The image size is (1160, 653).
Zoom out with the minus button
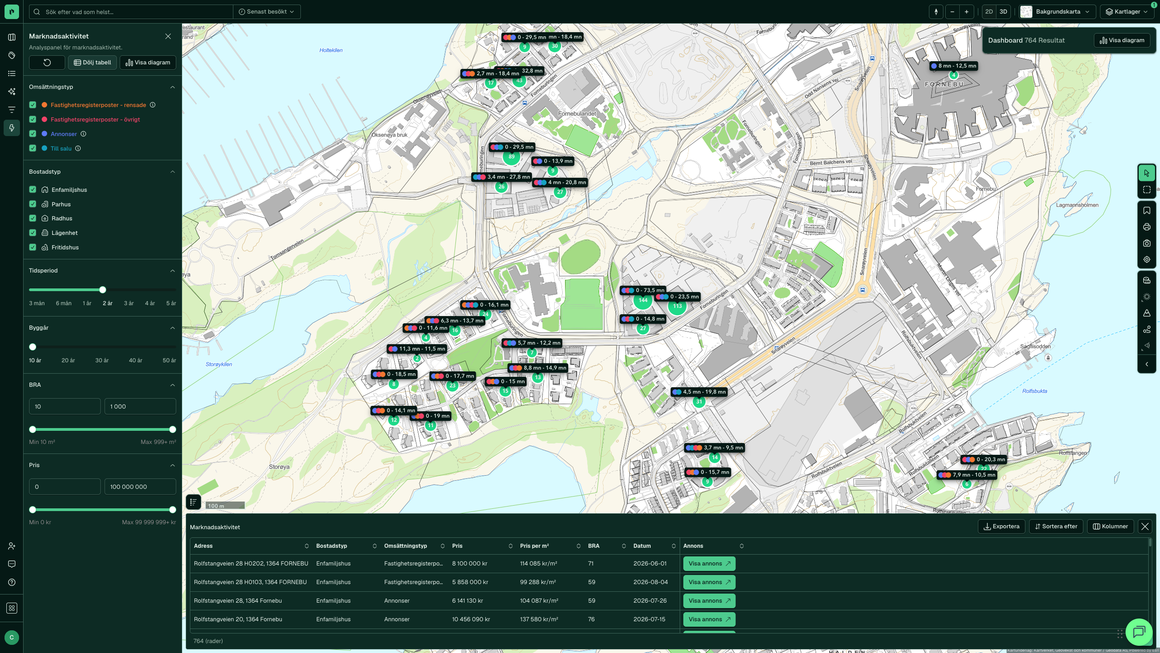coord(952,12)
